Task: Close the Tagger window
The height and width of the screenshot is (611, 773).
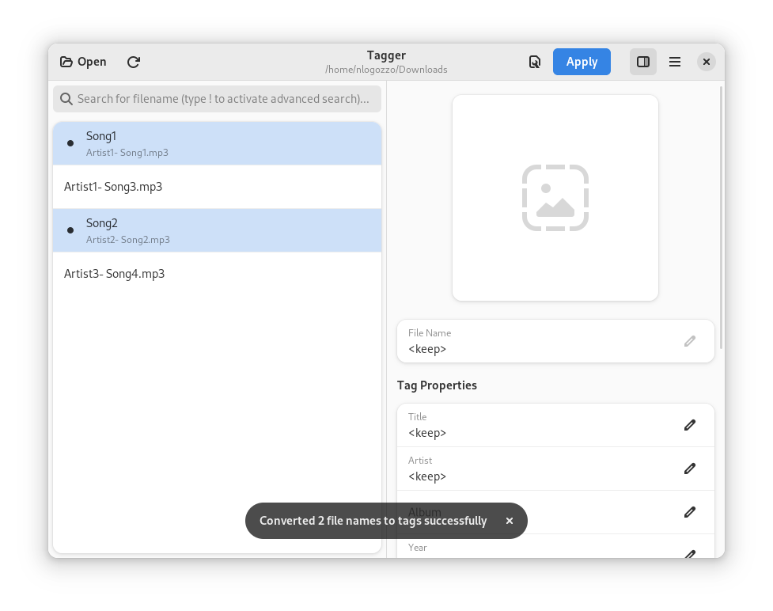Action: point(707,62)
